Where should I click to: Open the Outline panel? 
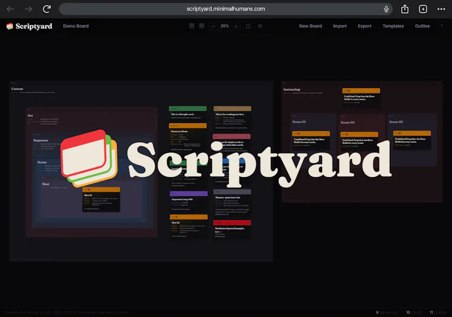[422, 26]
